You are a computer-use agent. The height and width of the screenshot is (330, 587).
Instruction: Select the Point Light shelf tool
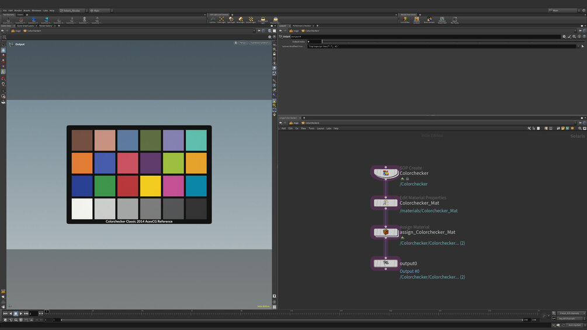coord(221,20)
